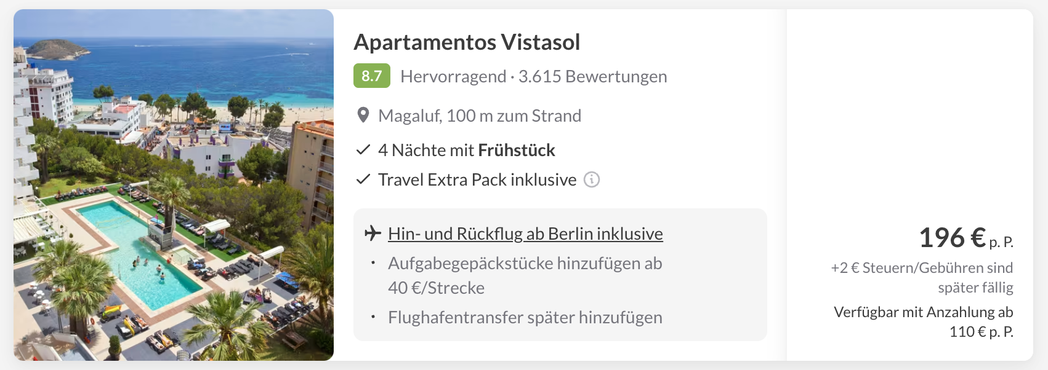
Task: Click Flughafentransfer später hinzufügen text
Action: 525,317
